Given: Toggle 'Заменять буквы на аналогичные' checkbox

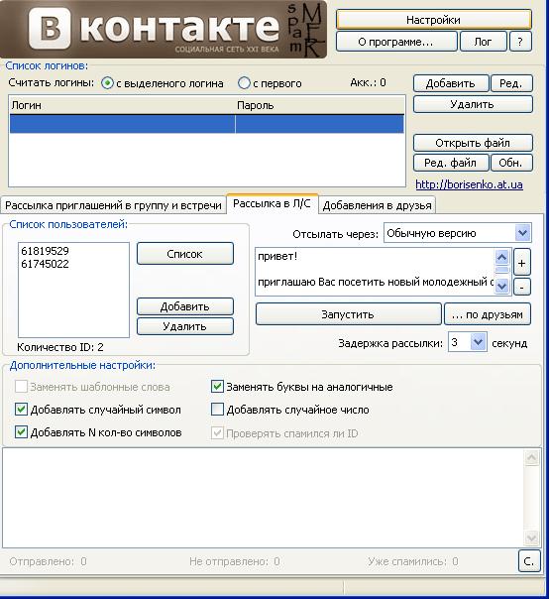Looking at the screenshot, I should coord(217,387).
